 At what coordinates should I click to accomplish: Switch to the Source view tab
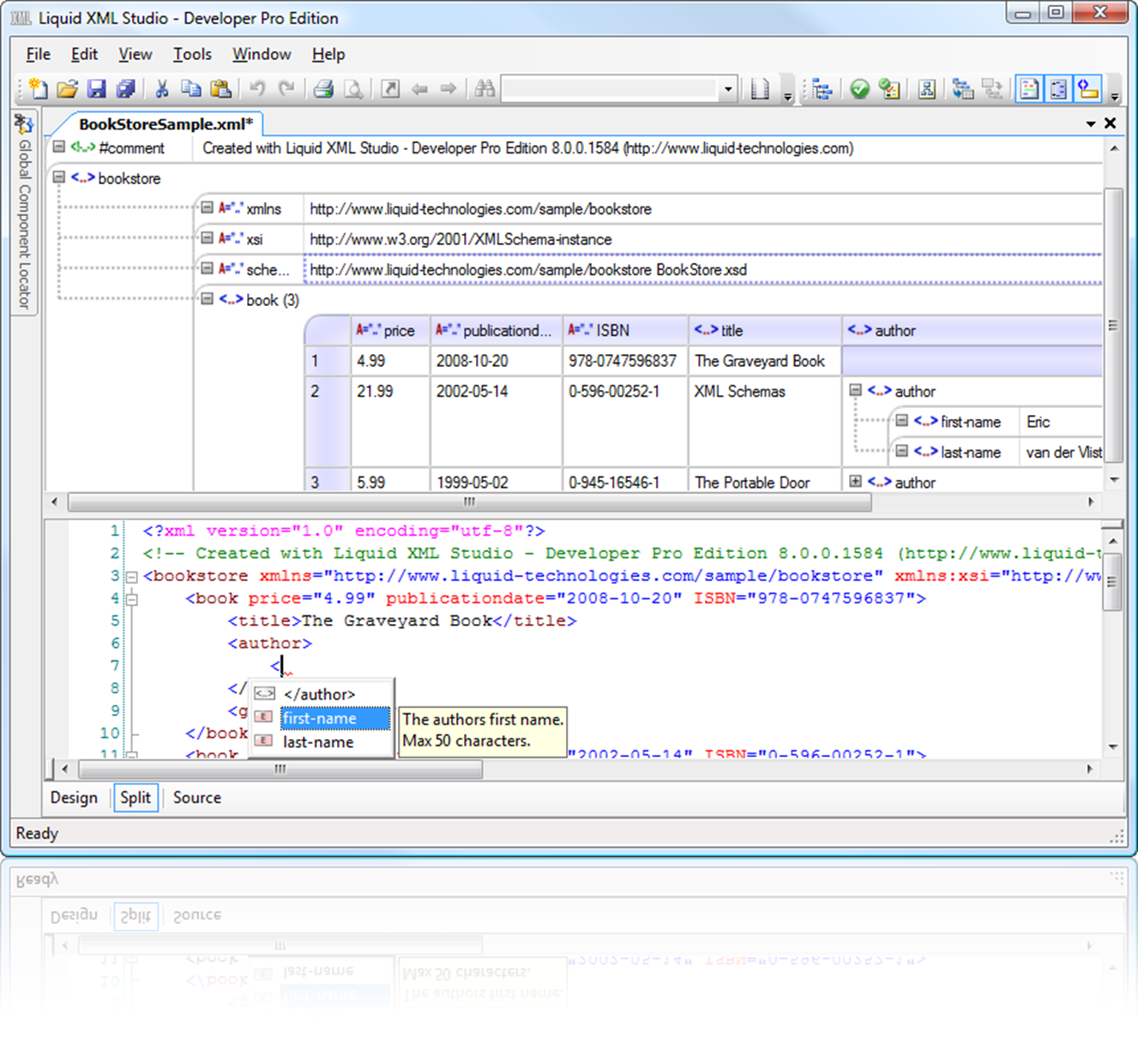[x=196, y=797]
